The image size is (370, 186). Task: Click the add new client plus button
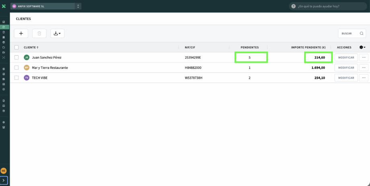pos(21,33)
